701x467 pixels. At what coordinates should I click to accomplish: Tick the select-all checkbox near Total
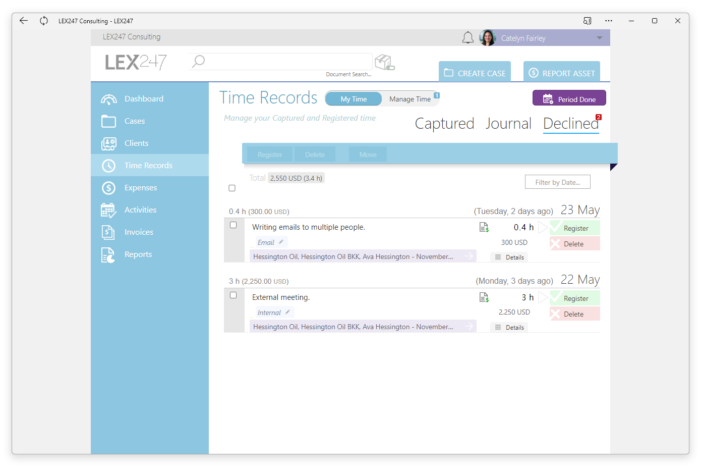(232, 188)
